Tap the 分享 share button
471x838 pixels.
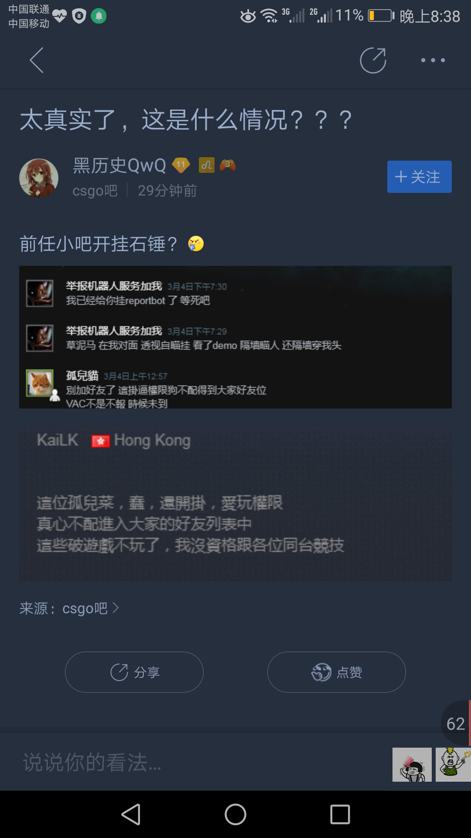(134, 672)
